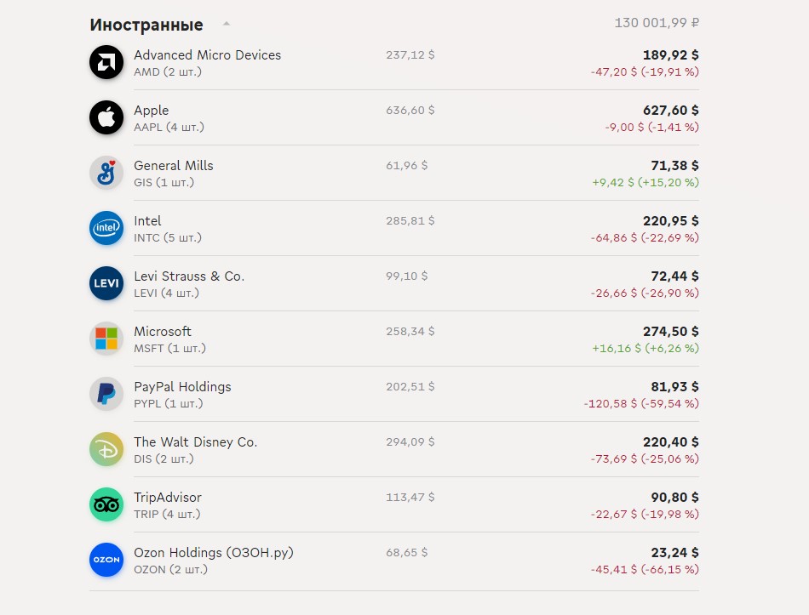Open the Microsoft four-color logo icon
The height and width of the screenshot is (615, 809).
tap(106, 339)
